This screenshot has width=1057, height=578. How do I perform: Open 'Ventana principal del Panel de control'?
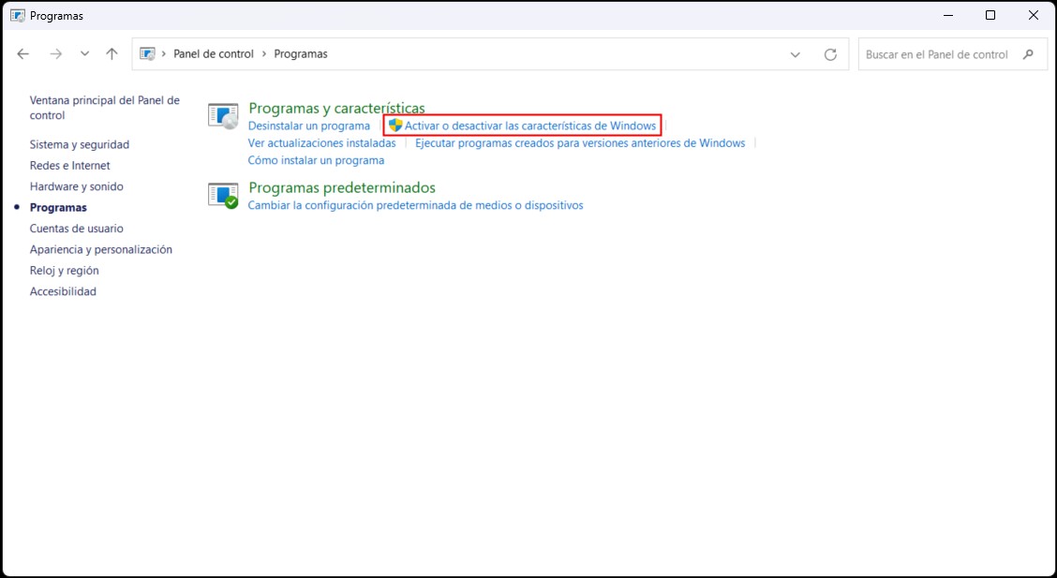pyautogui.click(x=105, y=108)
